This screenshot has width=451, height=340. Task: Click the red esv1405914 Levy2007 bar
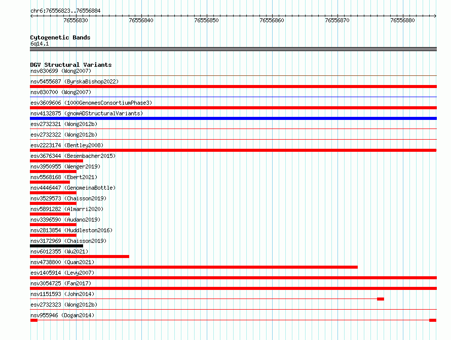pyautogui.click(x=233, y=278)
